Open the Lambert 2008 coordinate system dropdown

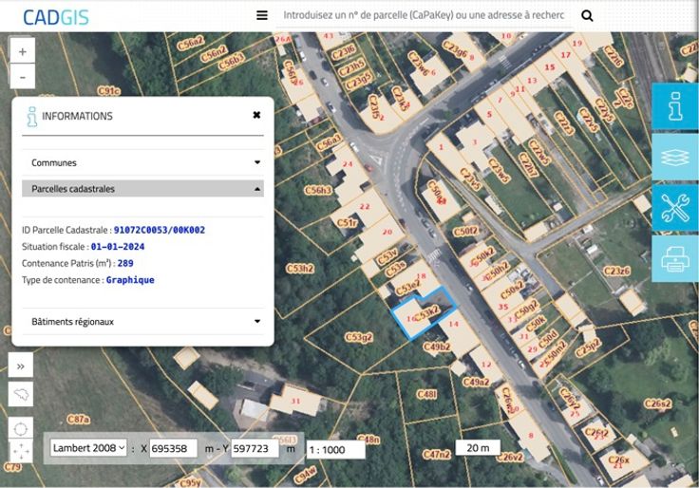click(x=88, y=448)
